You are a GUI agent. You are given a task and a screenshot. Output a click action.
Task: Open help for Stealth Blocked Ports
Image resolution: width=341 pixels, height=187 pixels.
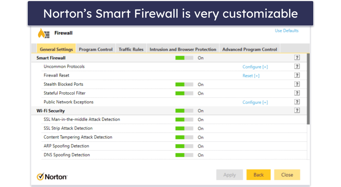(297, 84)
